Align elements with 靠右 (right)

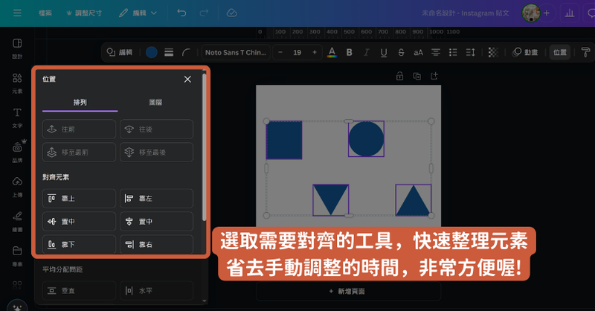(156, 243)
